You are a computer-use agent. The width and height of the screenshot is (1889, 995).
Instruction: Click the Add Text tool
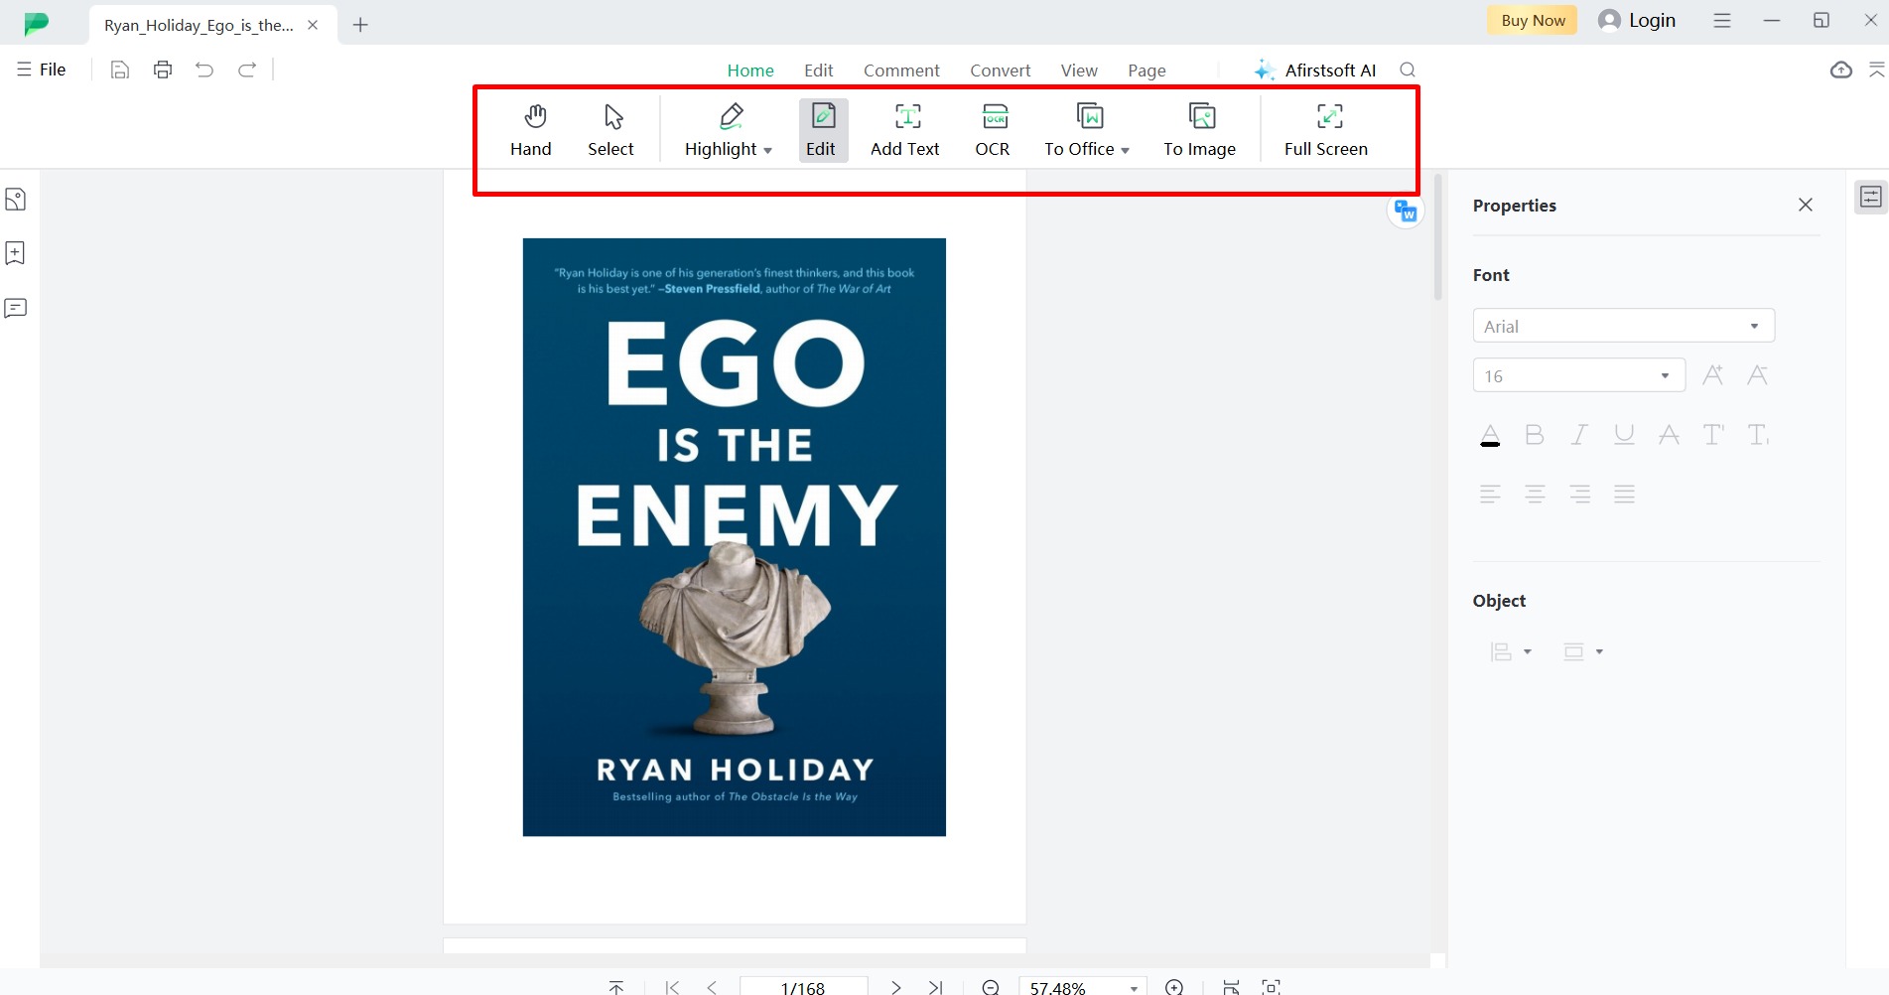[905, 130]
